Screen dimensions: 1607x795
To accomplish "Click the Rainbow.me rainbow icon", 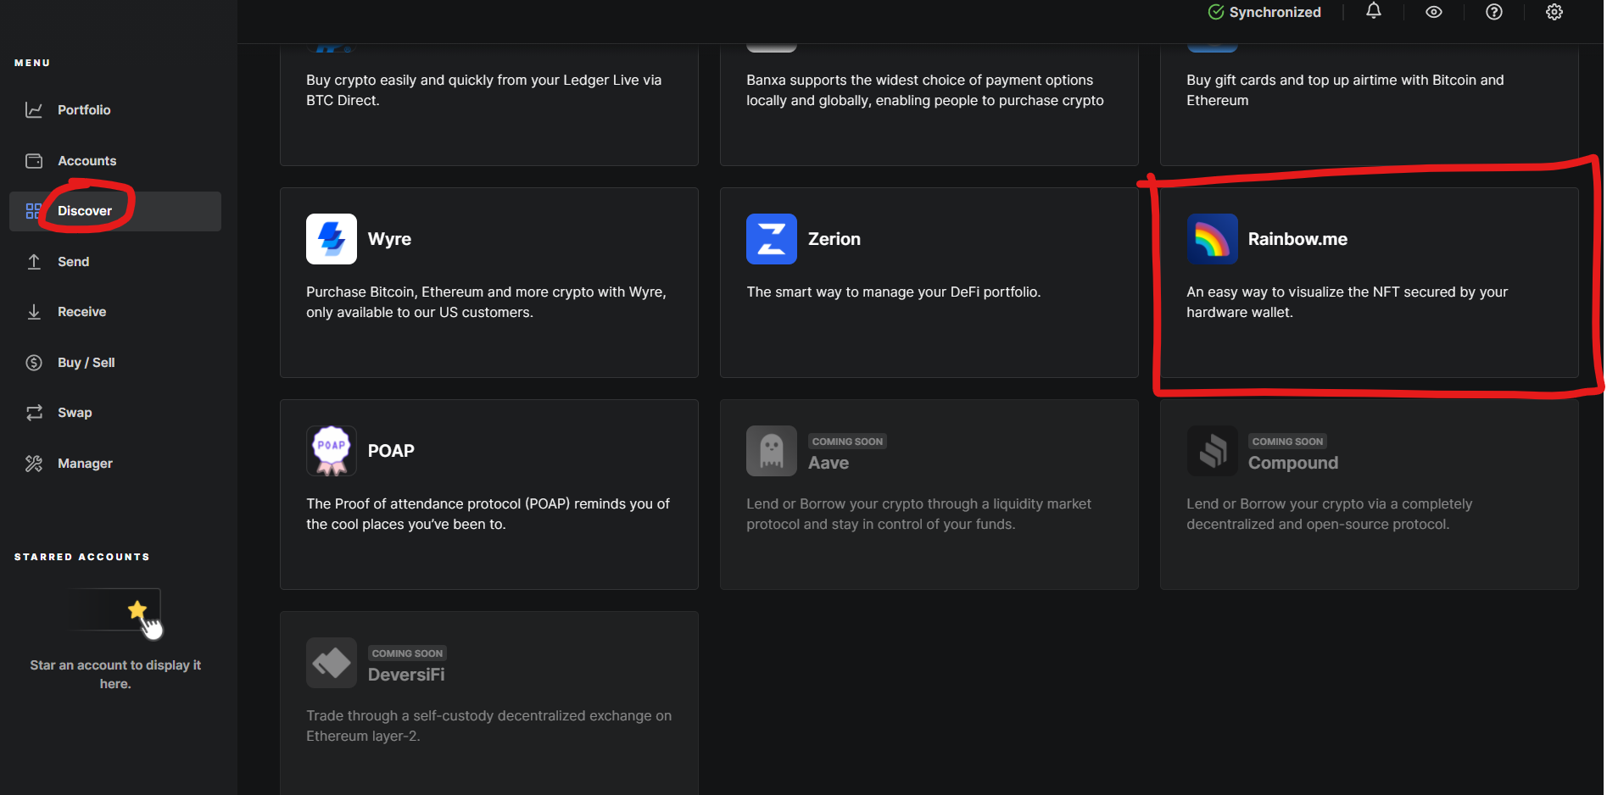I will pos(1212,239).
